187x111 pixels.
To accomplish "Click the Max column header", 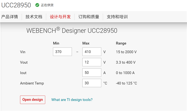I will point(86,43).
